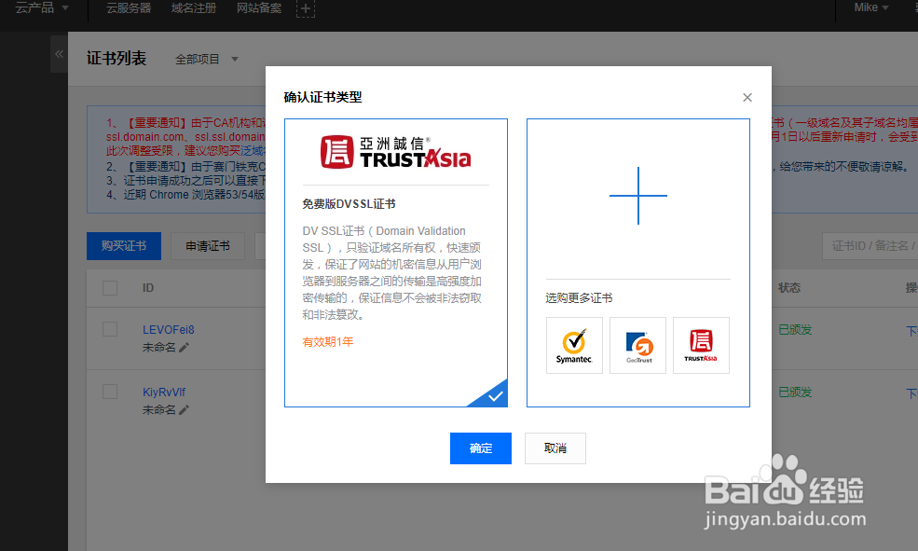Click the large plus icon for more certificates
The image size is (918, 551).
(x=638, y=196)
